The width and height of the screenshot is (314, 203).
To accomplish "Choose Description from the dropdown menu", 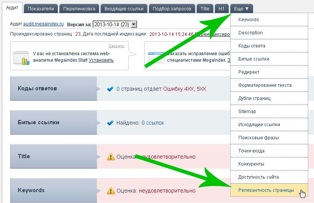I will point(269,33).
